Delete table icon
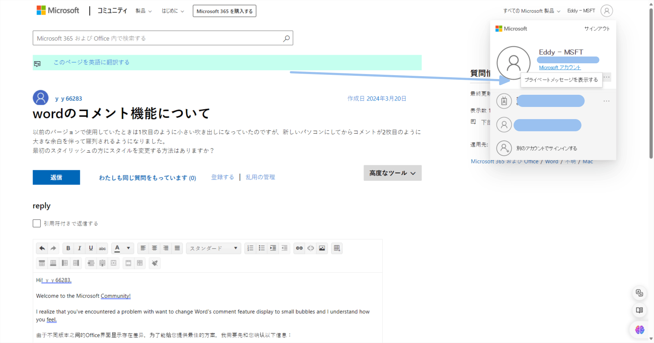This screenshot has width=654, height=343. (114, 263)
